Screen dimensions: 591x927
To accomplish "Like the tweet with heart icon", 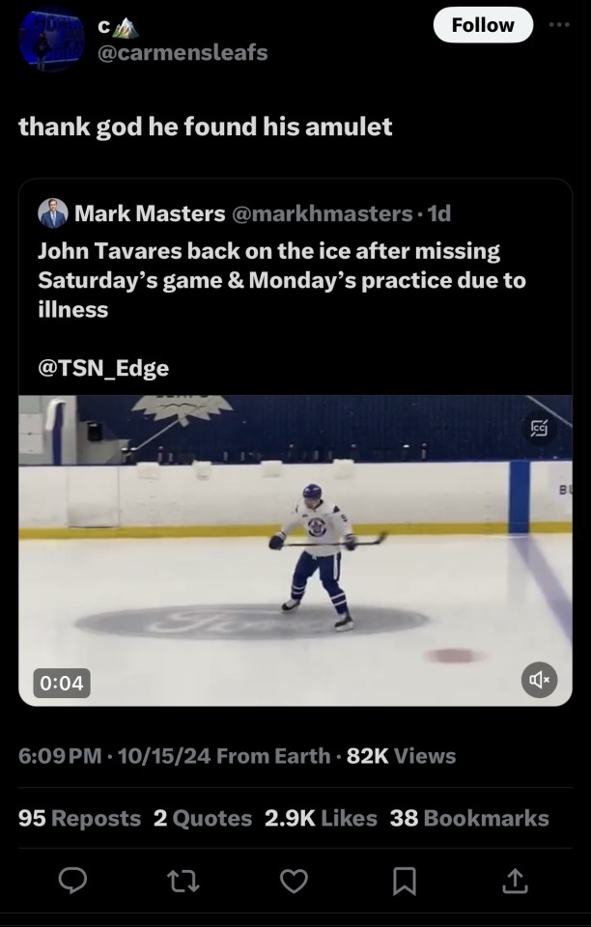I will click(295, 881).
